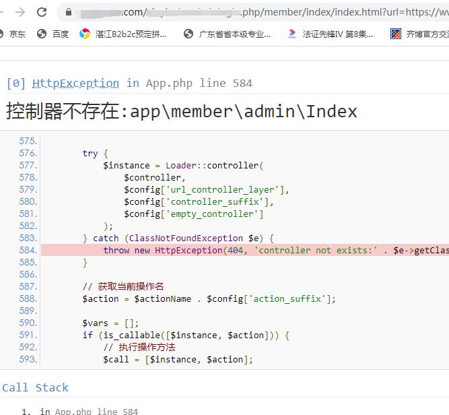Open the 百度 bookmark
Viewport: 449px width, 415px height.
(53, 34)
